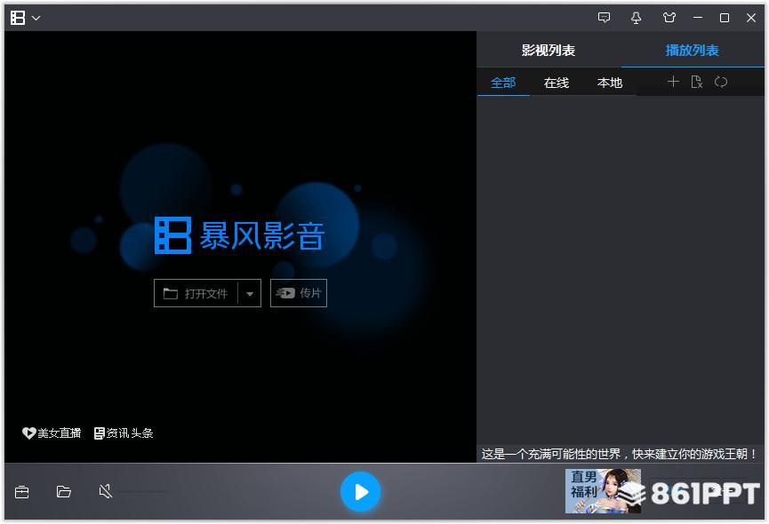Screen dimensions: 769x524
Task: Open the Baofeng main menu logo
Action: click(x=18, y=18)
